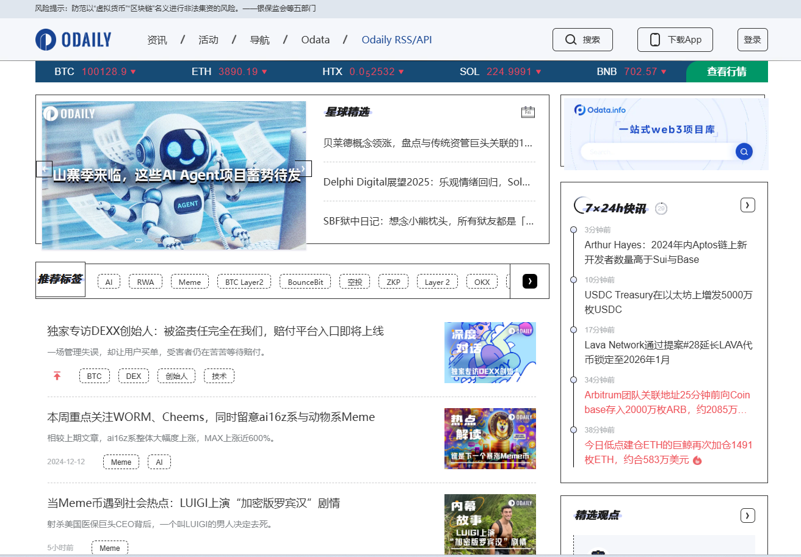Select the BounceBit tag chip

305,281
